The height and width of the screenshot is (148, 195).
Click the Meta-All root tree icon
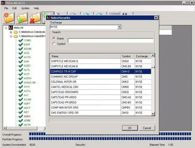pyautogui.click(x=11, y=27)
